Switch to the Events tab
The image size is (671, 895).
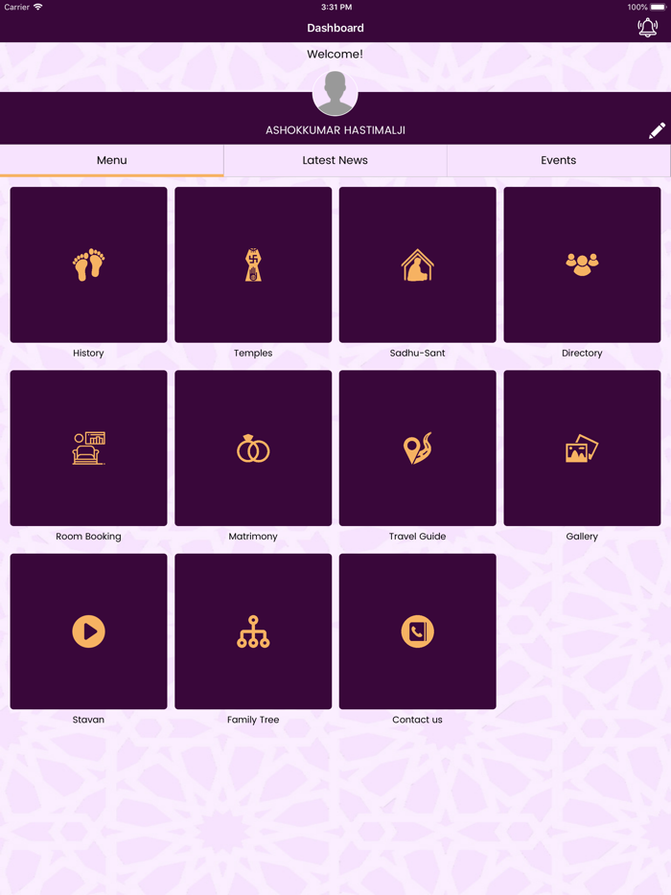click(559, 160)
